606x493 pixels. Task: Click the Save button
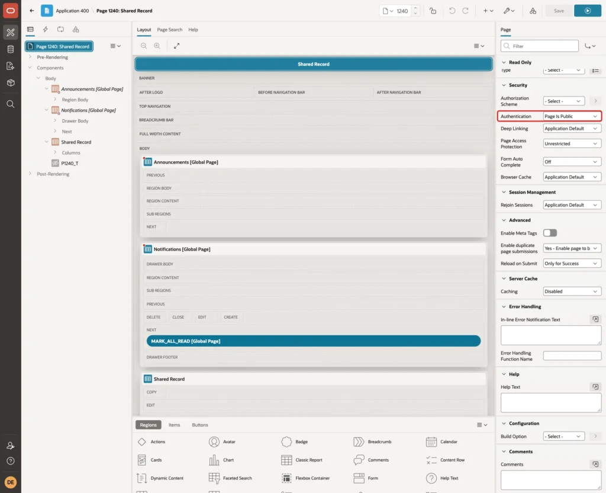pos(559,11)
